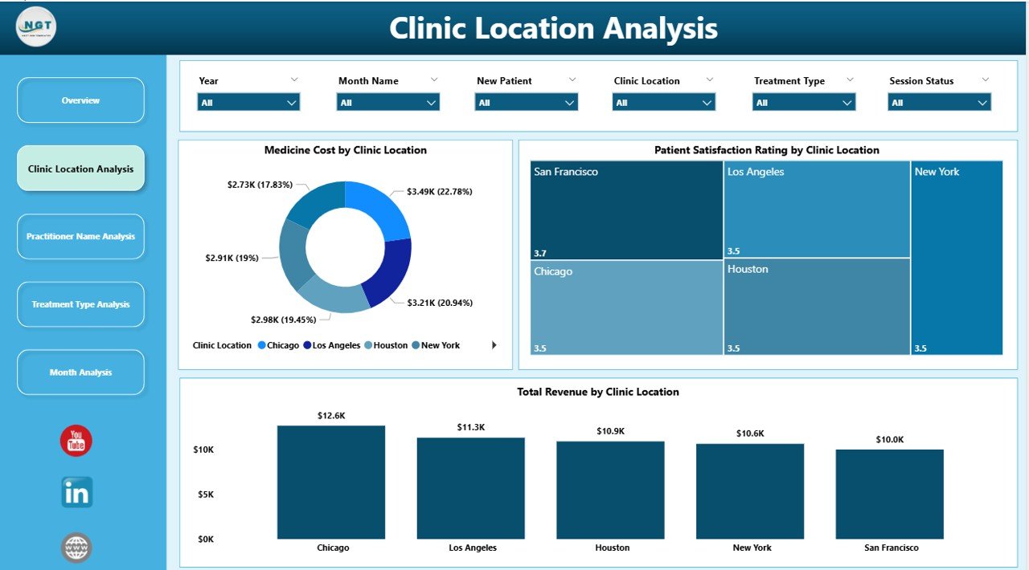Select All in the Month Name slicer
Viewport: 1029px width, 570px height.
(x=387, y=102)
